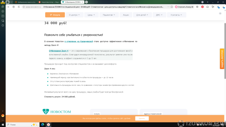Follow the в отделении на Каланчевской link
The image size is (226, 127).
tap(79, 42)
